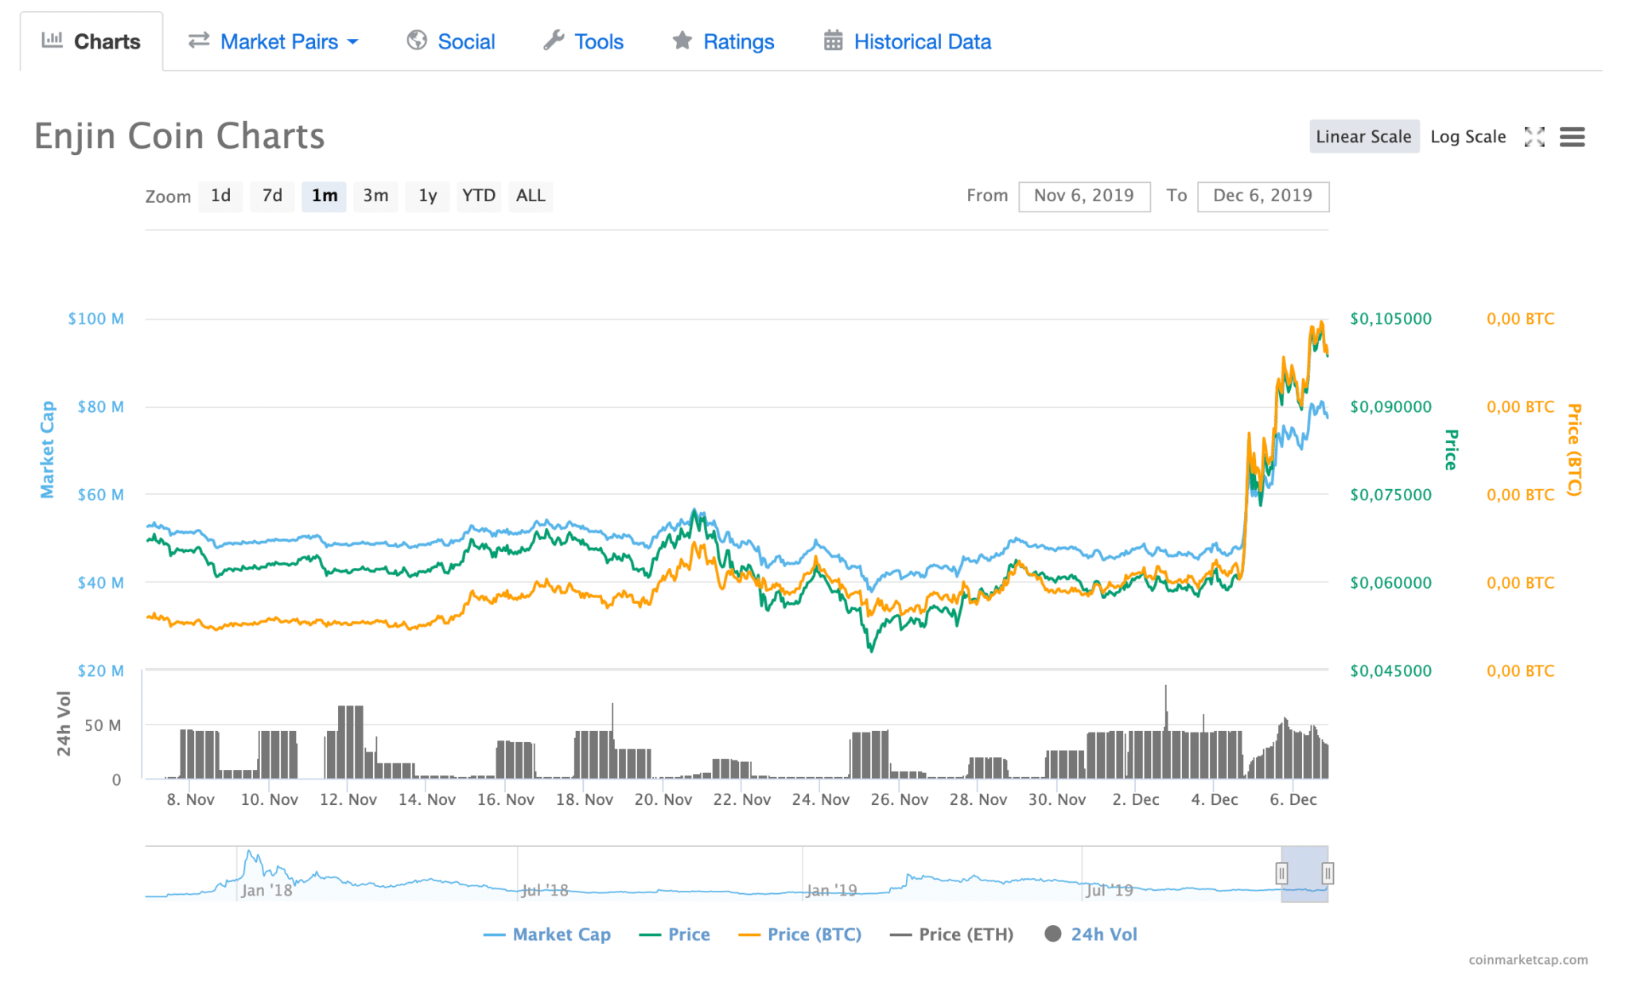Click the $0,045000 price axis label

tap(1390, 670)
